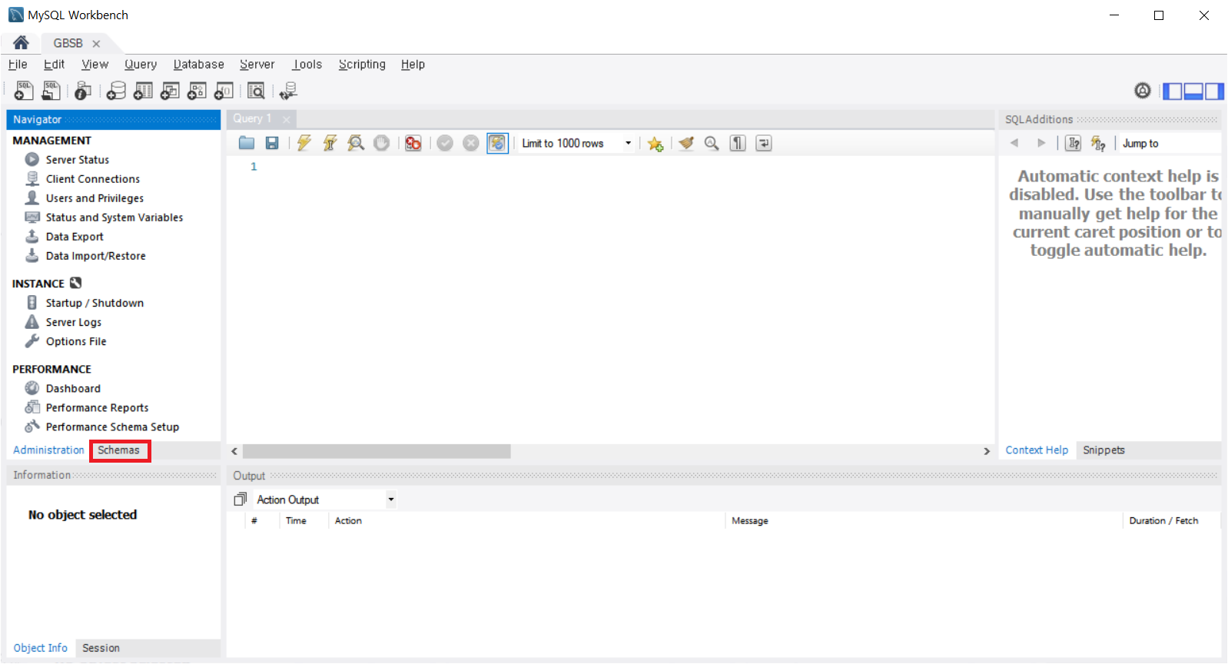Toggle invisible characters display icon
The image size is (1228, 664).
pos(738,143)
